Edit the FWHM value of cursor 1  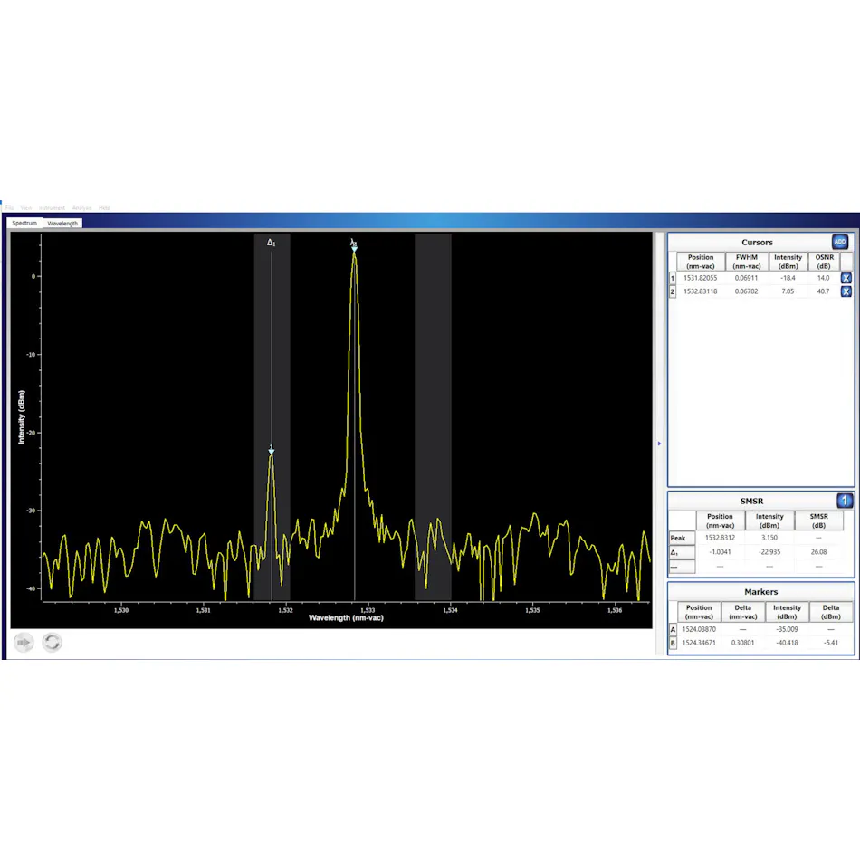(746, 278)
